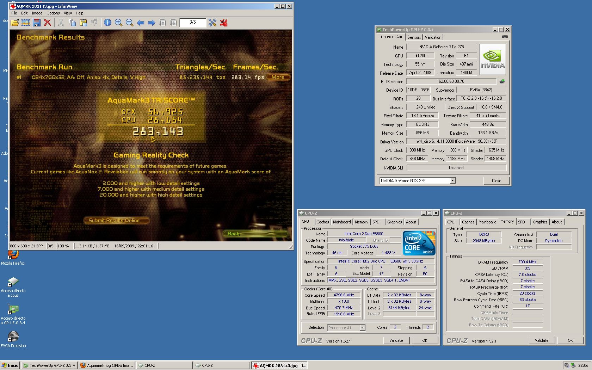Viewport: 592px width, 370px height.
Task: Select the Caches tab in left CPU-Z window
Action: 322,222
